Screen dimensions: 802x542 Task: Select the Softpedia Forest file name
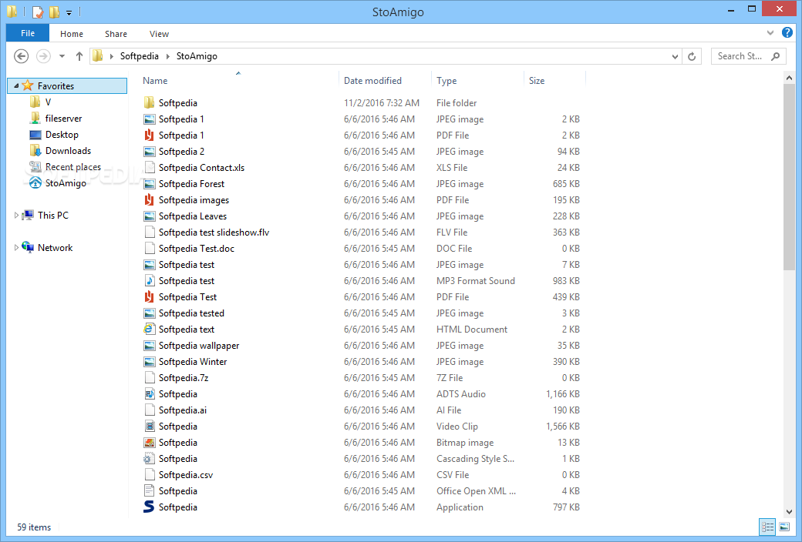pos(191,184)
